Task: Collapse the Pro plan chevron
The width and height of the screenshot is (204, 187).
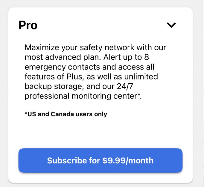Action: coord(171,25)
